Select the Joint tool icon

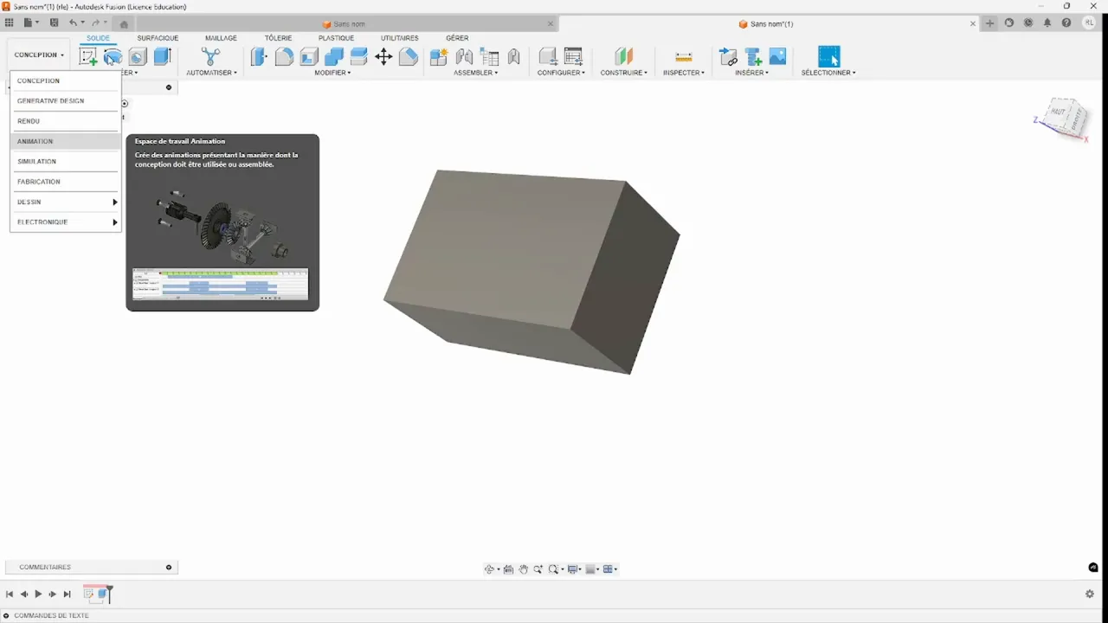point(464,57)
